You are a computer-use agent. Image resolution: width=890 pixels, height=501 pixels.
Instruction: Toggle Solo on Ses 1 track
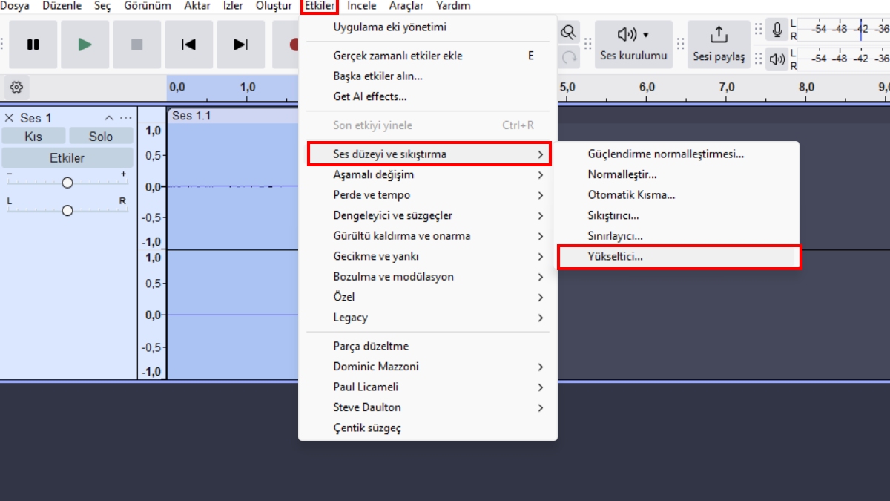[x=101, y=137]
